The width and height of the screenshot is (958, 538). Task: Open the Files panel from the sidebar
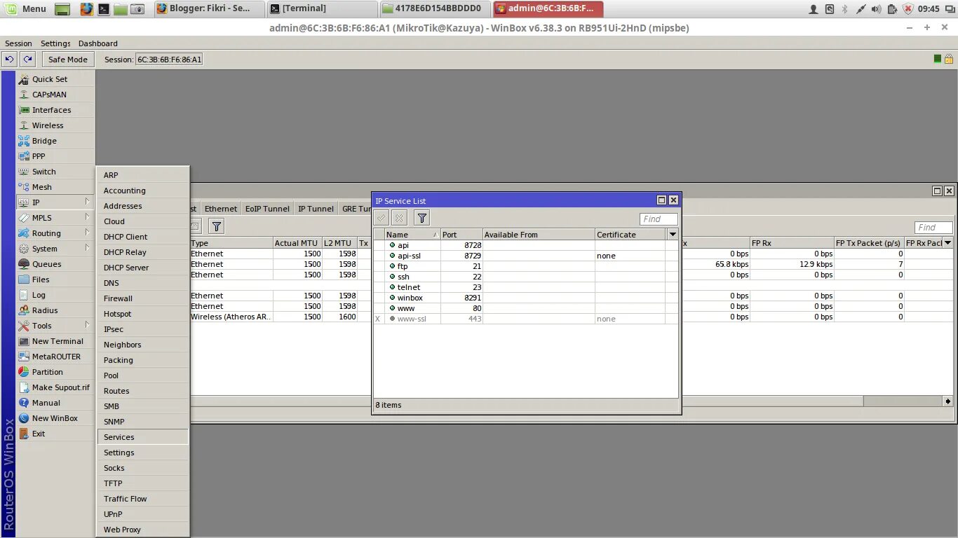[40, 279]
